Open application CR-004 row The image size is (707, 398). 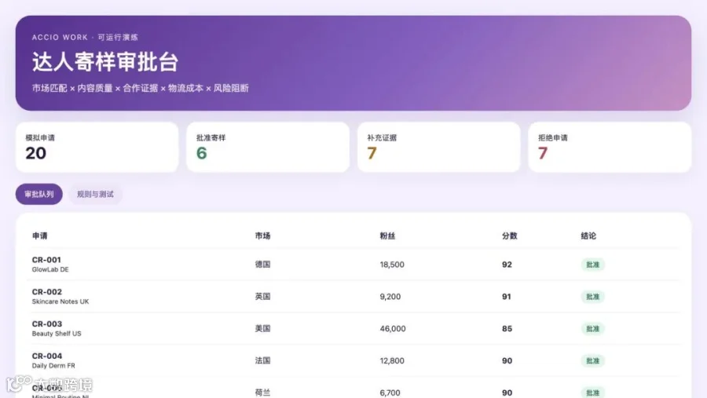353,360
